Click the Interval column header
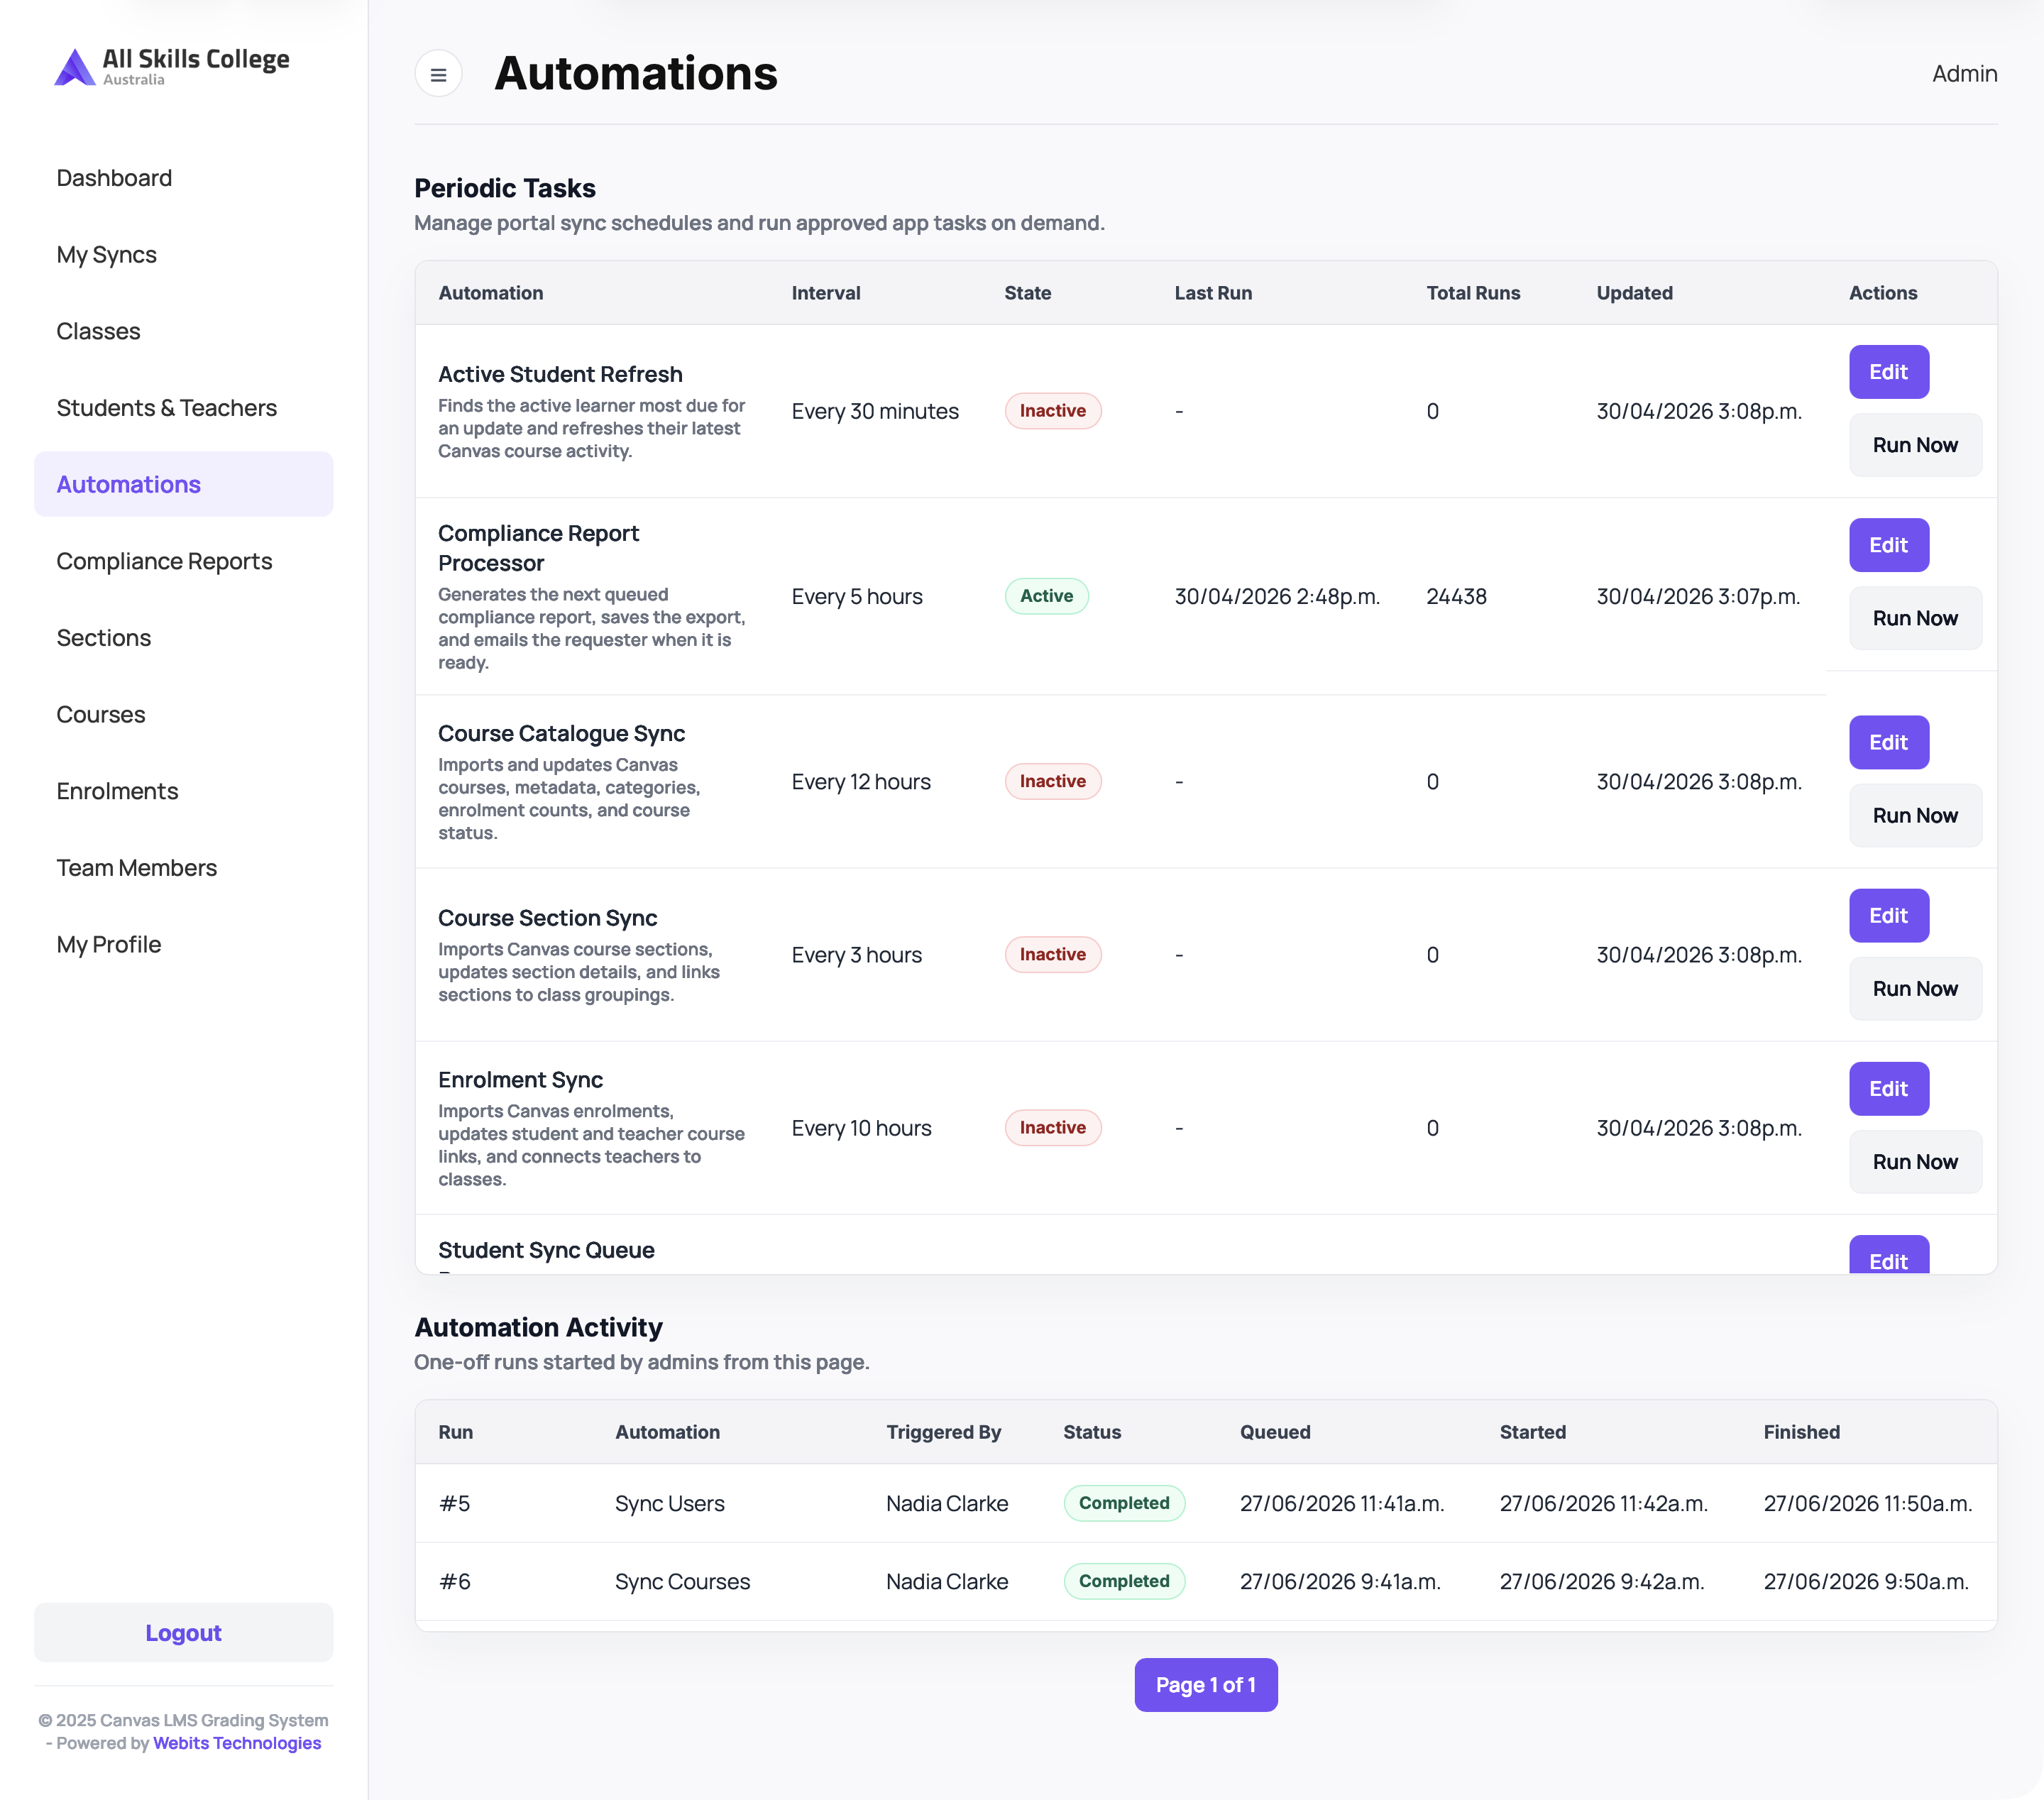This screenshot has width=2044, height=1800. (825, 293)
